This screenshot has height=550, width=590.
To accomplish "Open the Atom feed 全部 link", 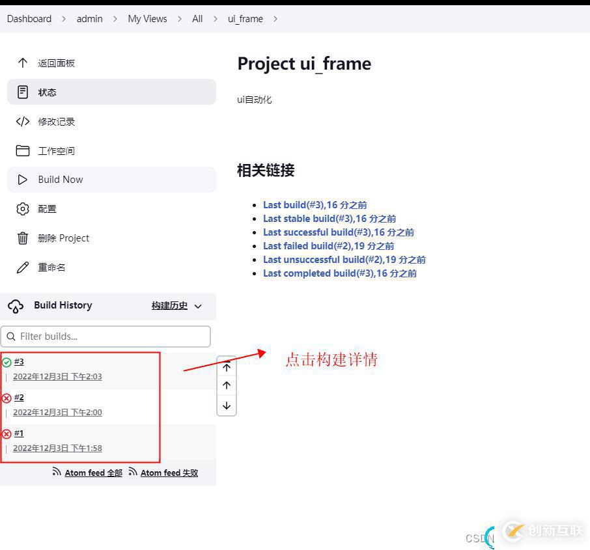I will (94, 473).
